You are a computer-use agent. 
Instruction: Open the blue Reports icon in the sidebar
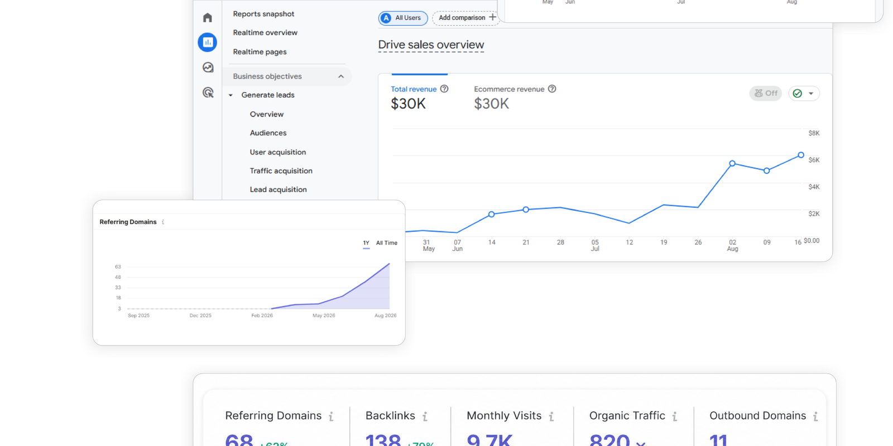pyautogui.click(x=208, y=42)
